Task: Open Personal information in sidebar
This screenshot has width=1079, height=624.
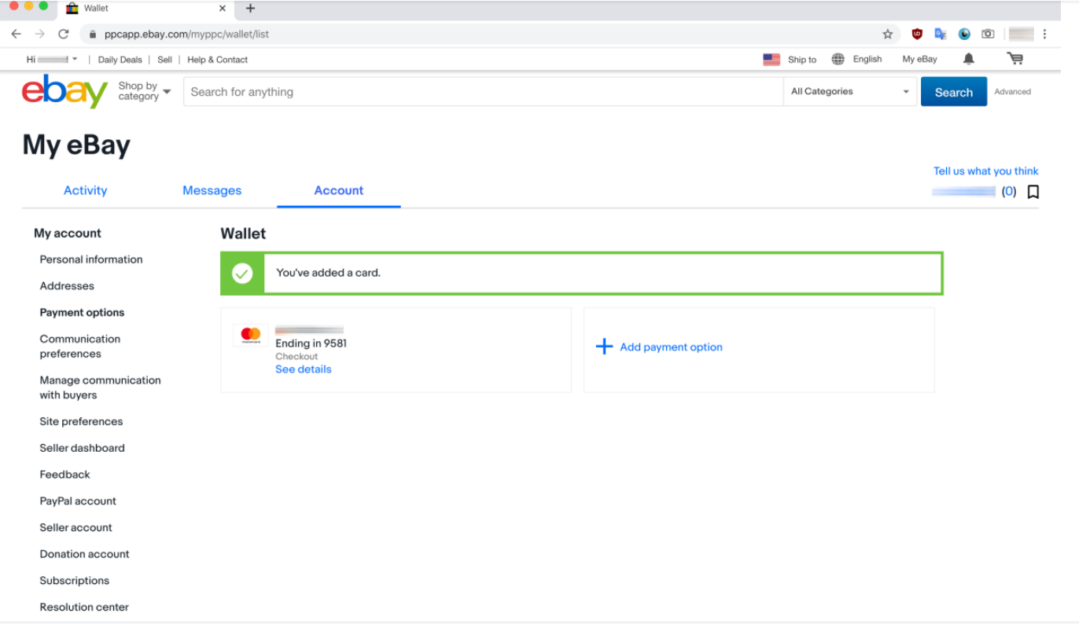Action: click(x=91, y=259)
